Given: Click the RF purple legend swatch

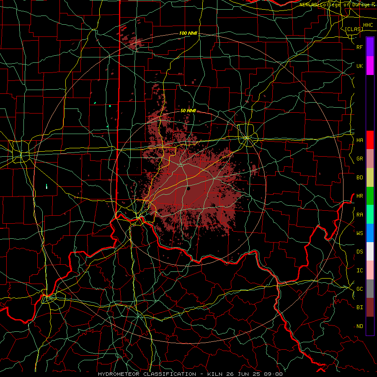Looking at the screenshot, I should (370, 47).
